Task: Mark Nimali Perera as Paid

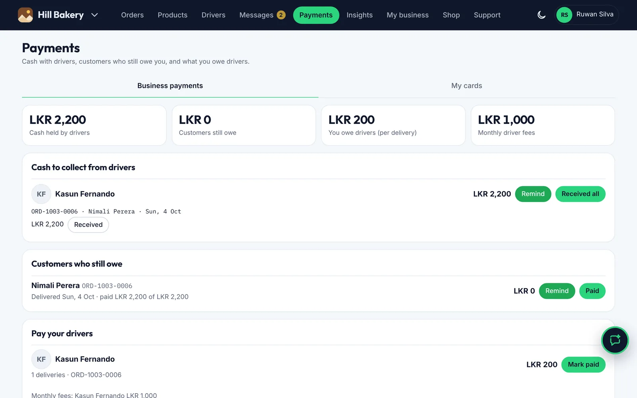Action: [592, 291]
